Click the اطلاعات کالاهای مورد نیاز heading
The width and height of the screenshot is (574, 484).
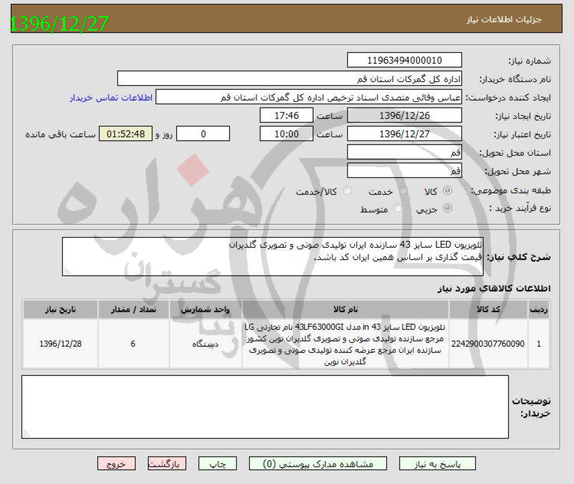pyautogui.click(x=494, y=288)
